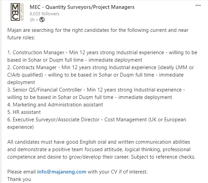Click the Majan are searching intro sentence

coord(98,34)
